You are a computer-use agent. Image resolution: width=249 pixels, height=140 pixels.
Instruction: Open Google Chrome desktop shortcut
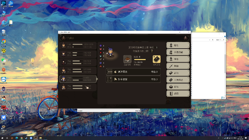point(3,42)
